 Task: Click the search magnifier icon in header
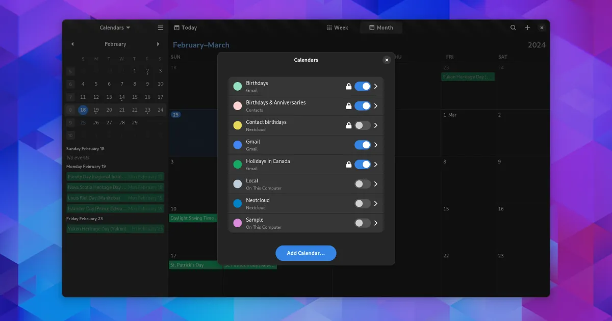coord(513,28)
